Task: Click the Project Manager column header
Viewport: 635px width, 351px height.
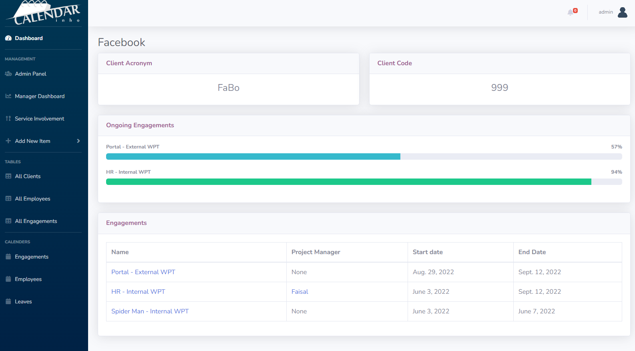Action: pos(347,252)
